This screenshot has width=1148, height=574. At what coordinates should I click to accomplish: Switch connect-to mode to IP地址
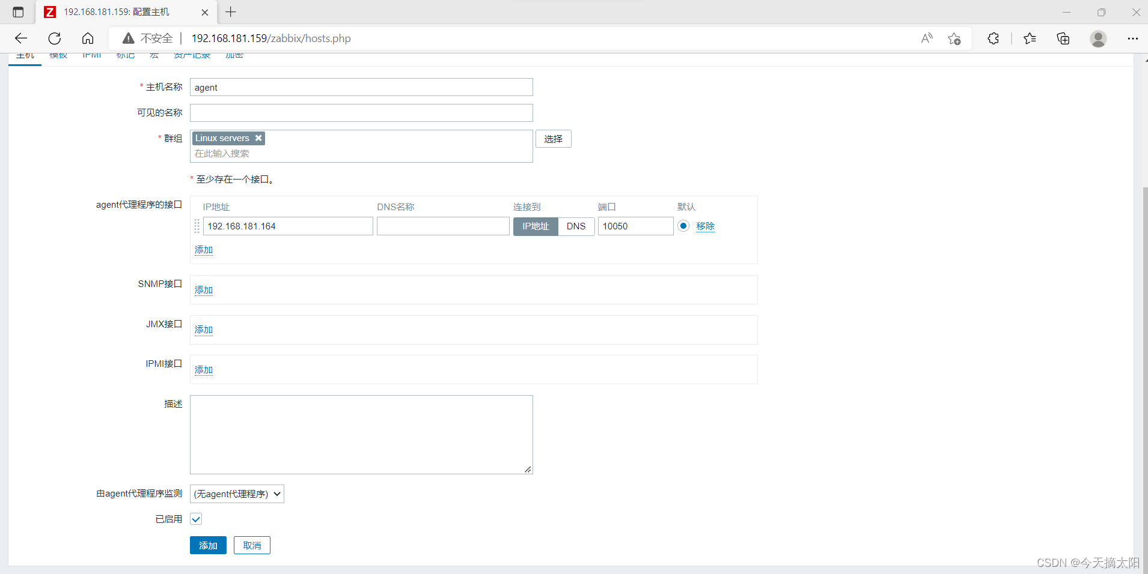(536, 226)
